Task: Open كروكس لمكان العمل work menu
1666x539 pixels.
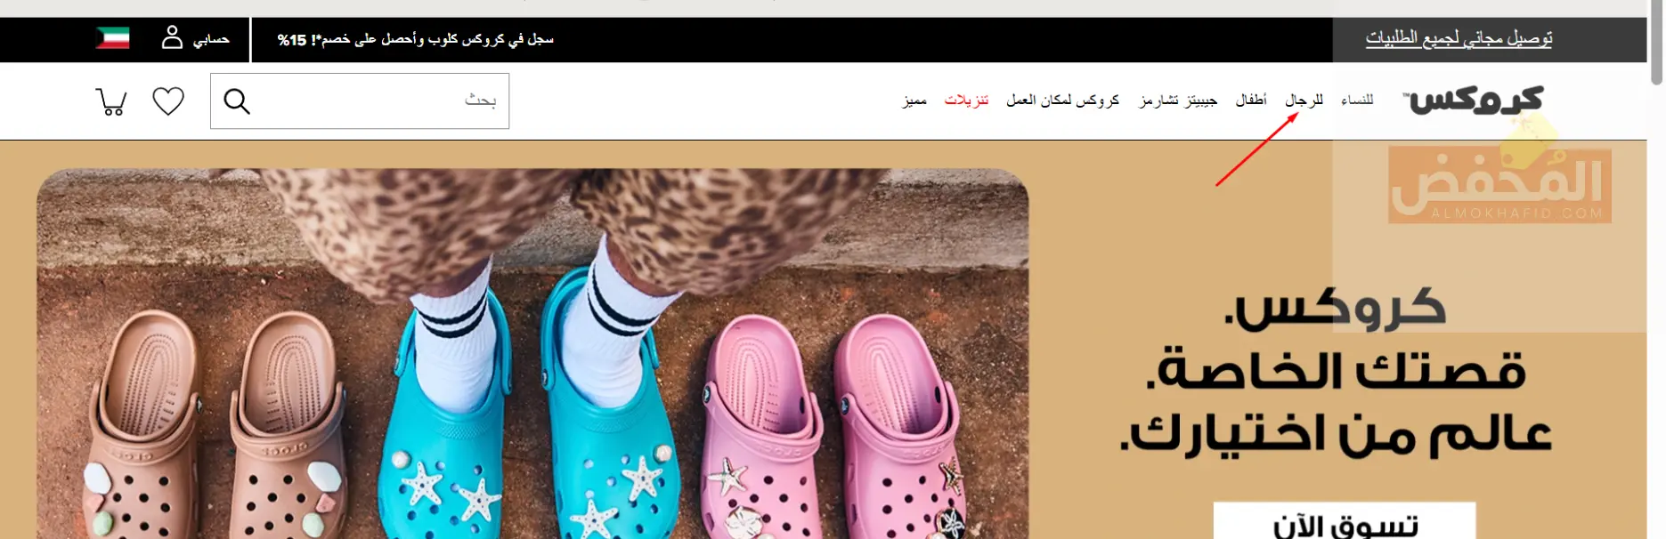Action: click(x=1062, y=100)
